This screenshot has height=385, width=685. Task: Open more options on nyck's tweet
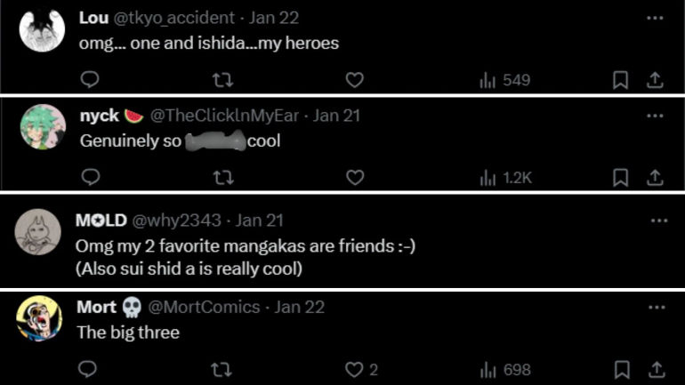pos(655,116)
